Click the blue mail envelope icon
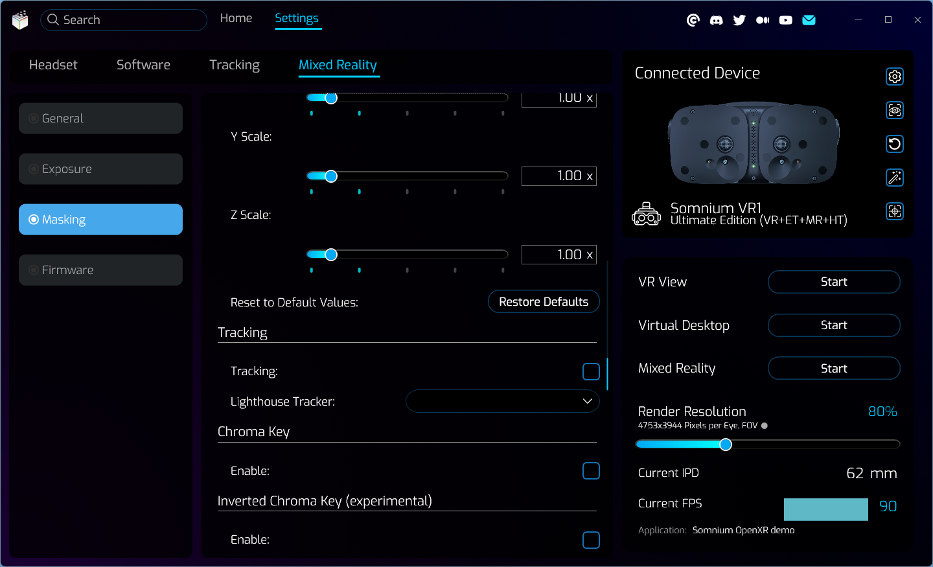The height and width of the screenshot is (567, 933). [x=809, y=20]
